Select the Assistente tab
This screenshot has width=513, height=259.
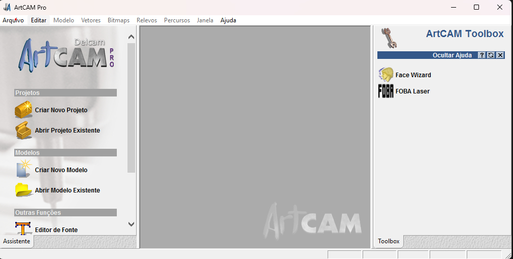point(17,241)
